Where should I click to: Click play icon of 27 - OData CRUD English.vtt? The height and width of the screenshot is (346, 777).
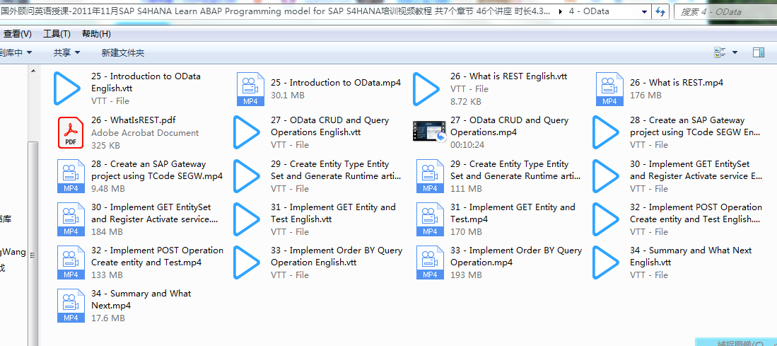[x=246, y=132]
